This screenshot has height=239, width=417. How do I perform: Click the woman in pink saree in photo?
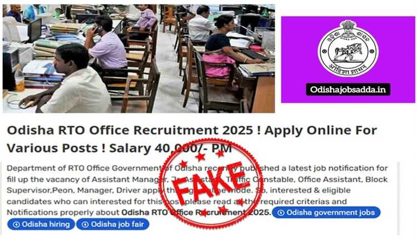(x=221, y=47)
